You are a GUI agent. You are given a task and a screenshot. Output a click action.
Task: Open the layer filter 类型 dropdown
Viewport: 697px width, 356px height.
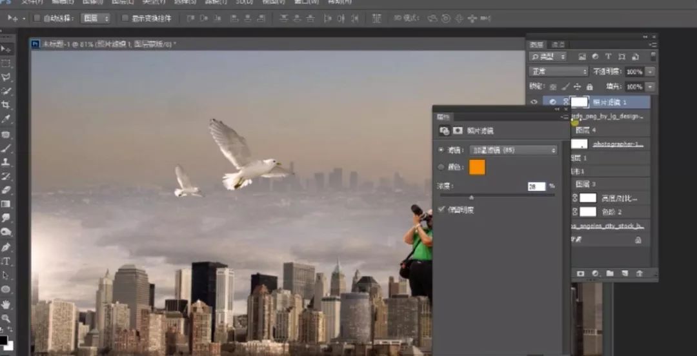click(x=548, y=57)
